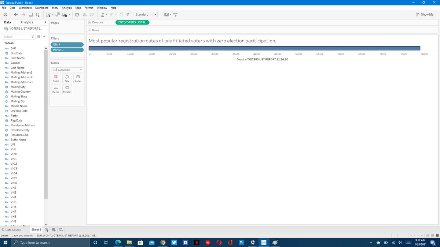This screenshot has width=440, height=247.
Task: Open the Automatic mark type dropdown
Action: [67, 70]
